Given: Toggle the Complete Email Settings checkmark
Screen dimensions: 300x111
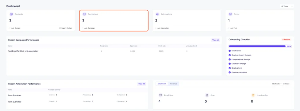Looking at the screenshot, I should coord(230,59).
